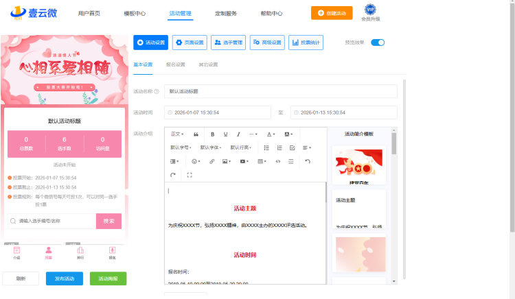Open 模板中心 in the top navigation
This screenshot has height=299, width=515.
pyautogui.click(x=135, y=13)
